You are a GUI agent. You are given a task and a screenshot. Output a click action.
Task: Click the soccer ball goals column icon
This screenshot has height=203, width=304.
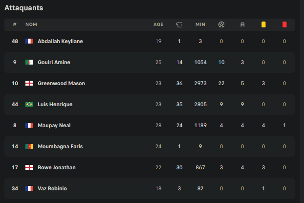221,24
